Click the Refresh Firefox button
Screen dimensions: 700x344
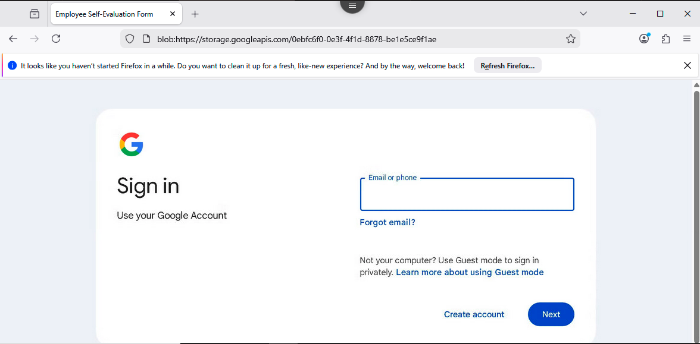[x=507, y=65]
